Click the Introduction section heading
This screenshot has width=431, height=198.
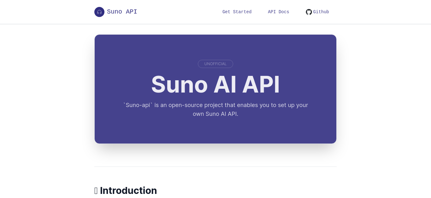click(x=126, y=190)
